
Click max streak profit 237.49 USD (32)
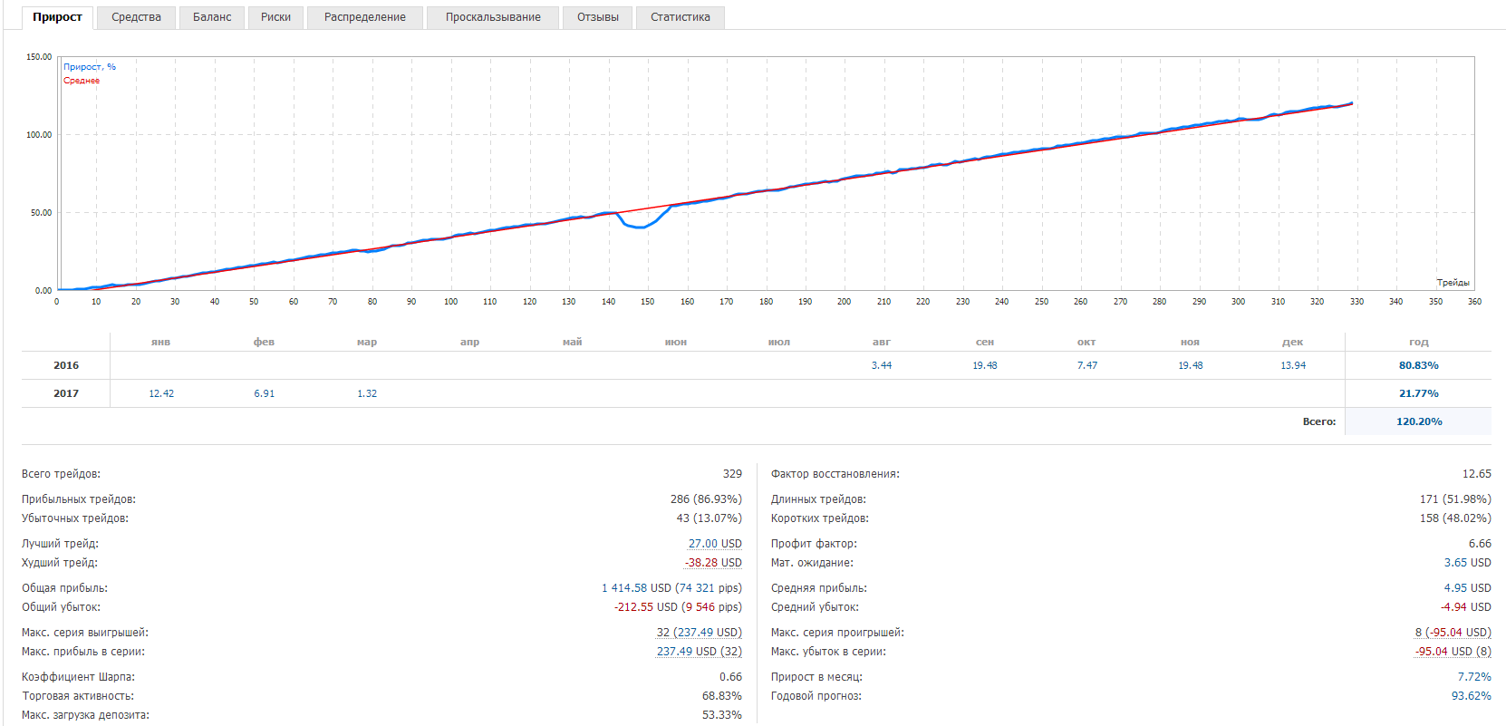(699, 652)
